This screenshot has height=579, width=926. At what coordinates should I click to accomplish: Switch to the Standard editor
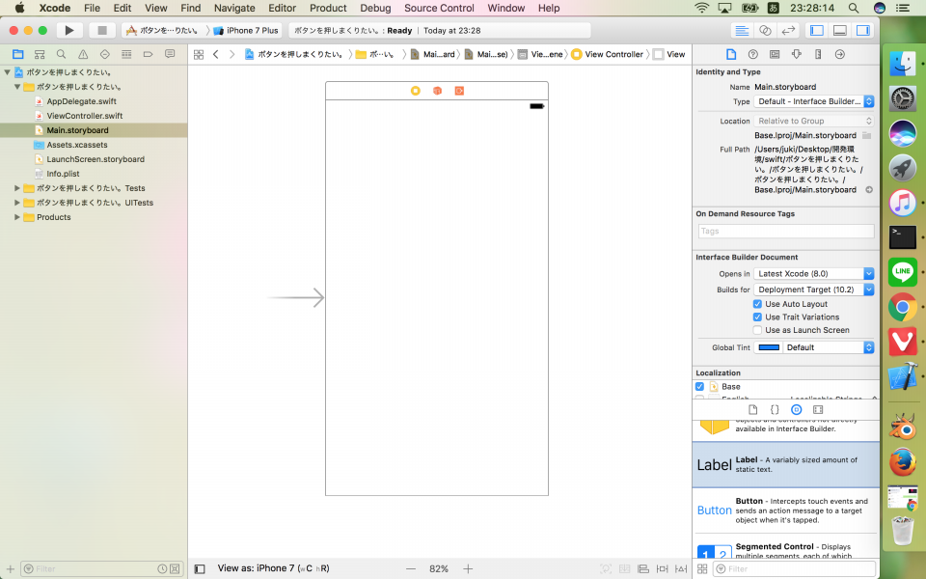(742, 30)
